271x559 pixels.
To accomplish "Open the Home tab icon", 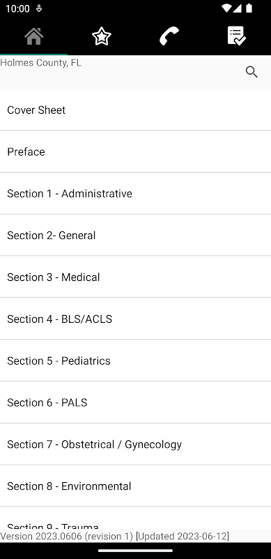I will coord(33,36).
